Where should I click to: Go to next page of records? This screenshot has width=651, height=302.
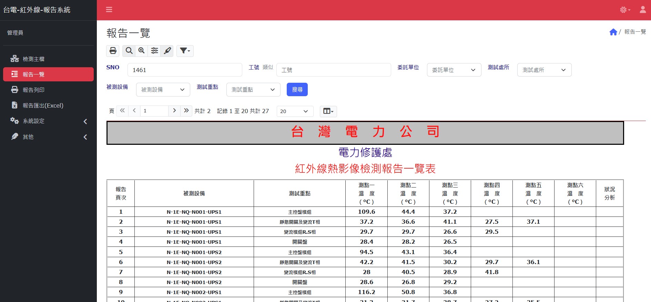tap(174, 111)
